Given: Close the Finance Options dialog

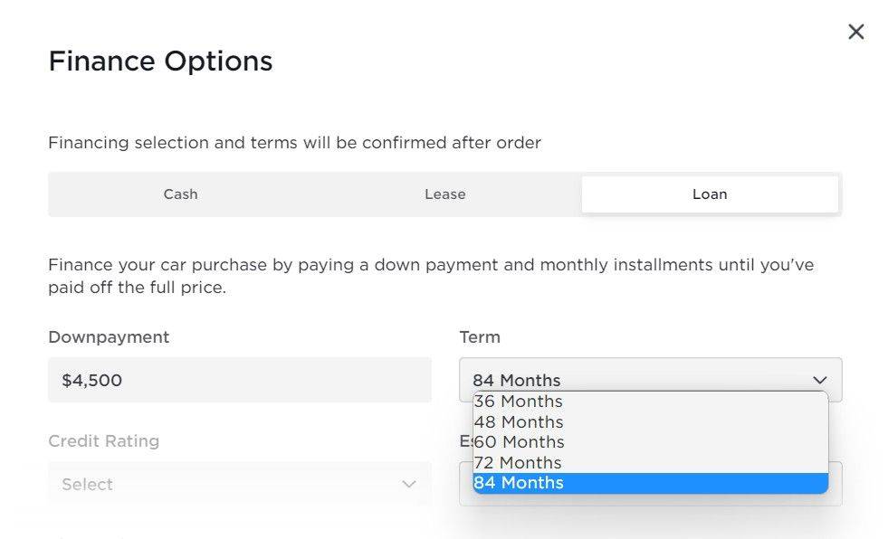Looking at the screenshot, I should coord(855,32).
